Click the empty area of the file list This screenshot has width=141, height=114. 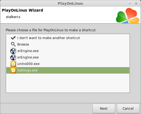coord(68,83)
